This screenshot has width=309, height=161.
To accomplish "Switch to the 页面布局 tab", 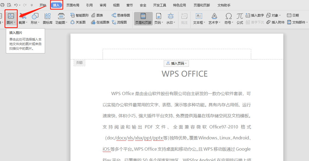I will tap(73, 5).
